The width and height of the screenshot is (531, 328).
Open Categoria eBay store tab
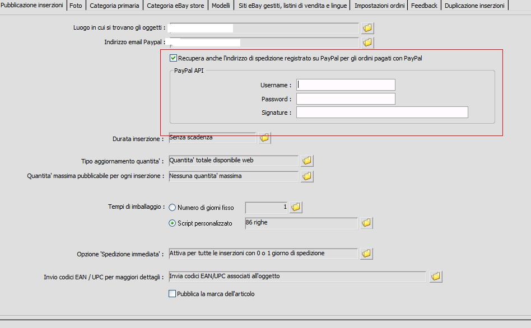coord(175,6)
